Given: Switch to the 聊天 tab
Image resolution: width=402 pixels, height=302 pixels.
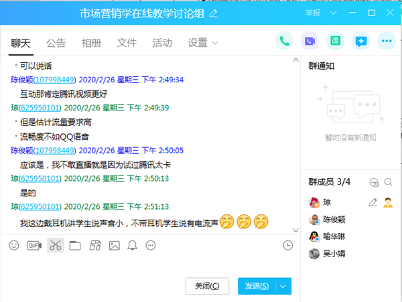Looking at the screenshot, I should coord(21,43).
